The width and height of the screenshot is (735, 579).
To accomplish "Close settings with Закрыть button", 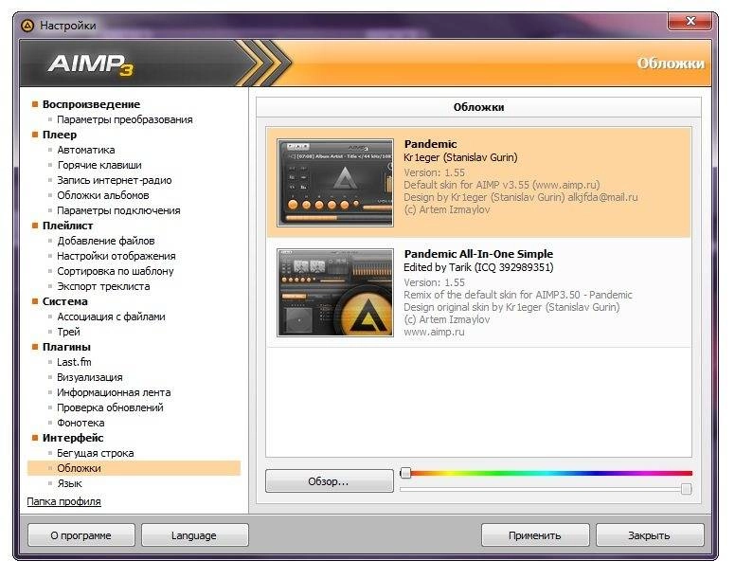I will point(650,534).
